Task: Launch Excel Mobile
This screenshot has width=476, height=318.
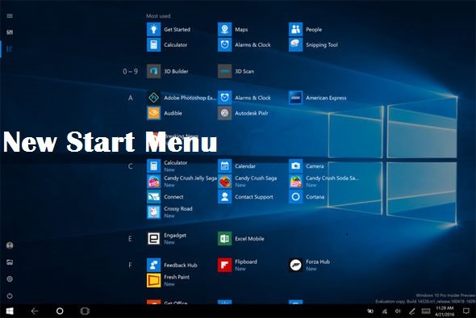Action: [241, 238]
